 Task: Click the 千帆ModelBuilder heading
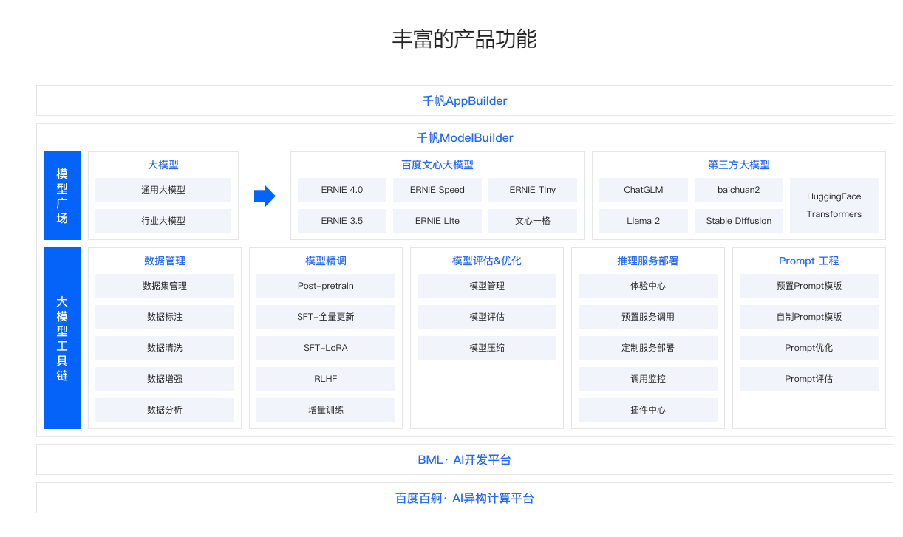tap(465, 138)
